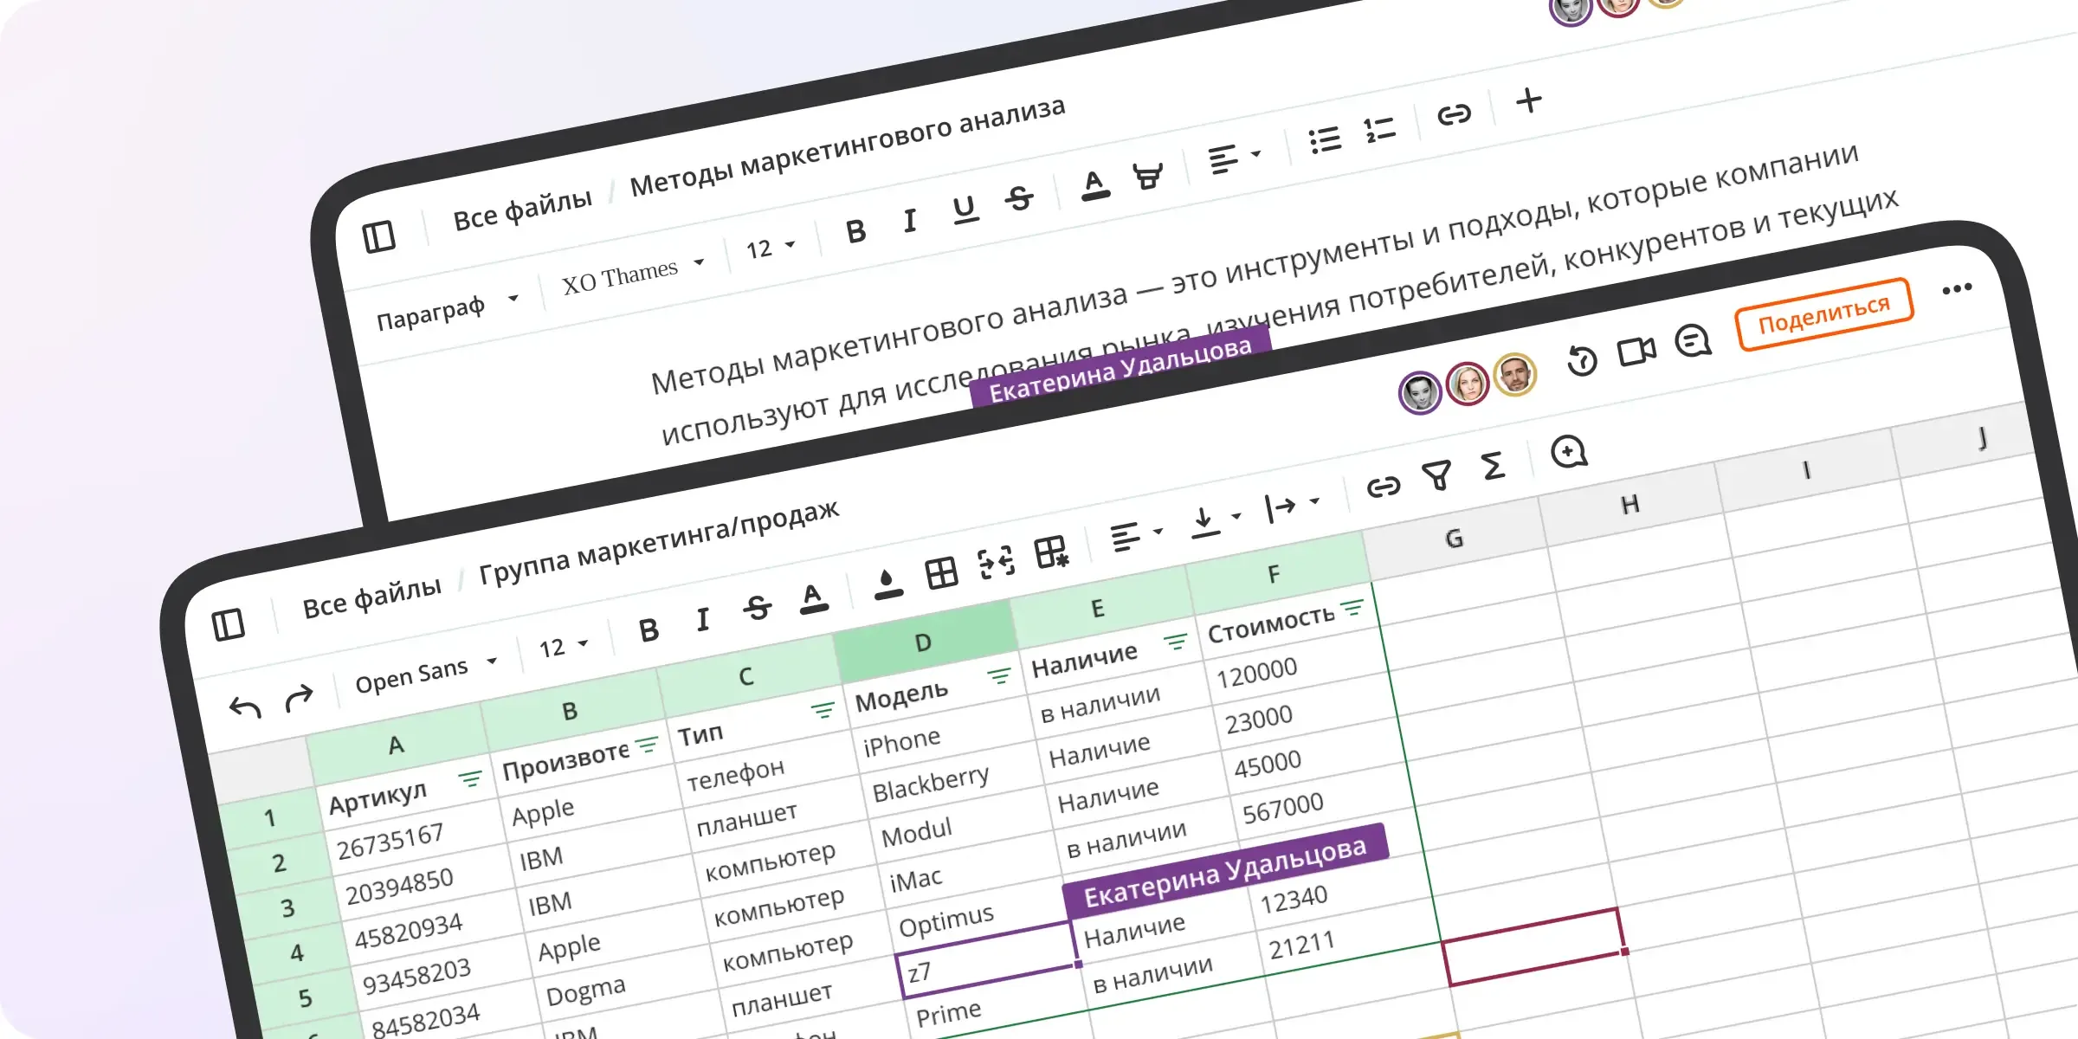Insert link using chain icon in document toolbar
Screen dimensions: 2078x1039
pos(1454,114)
